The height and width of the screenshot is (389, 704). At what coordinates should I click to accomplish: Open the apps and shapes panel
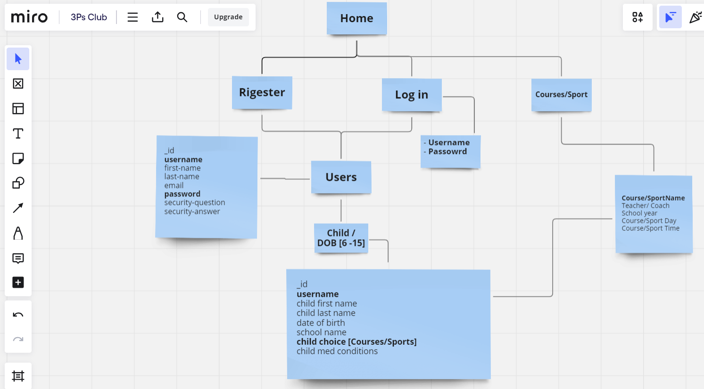[x=638, y=17]
